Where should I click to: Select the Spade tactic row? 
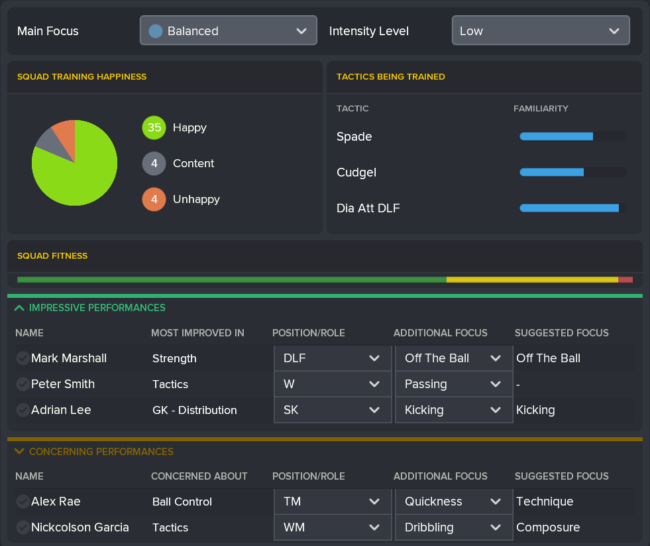click(354, 137)
